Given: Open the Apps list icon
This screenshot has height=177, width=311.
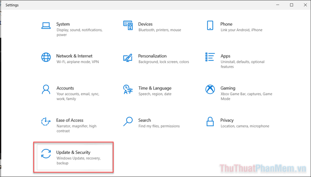Looking at the screenshot, I should 210,57.
